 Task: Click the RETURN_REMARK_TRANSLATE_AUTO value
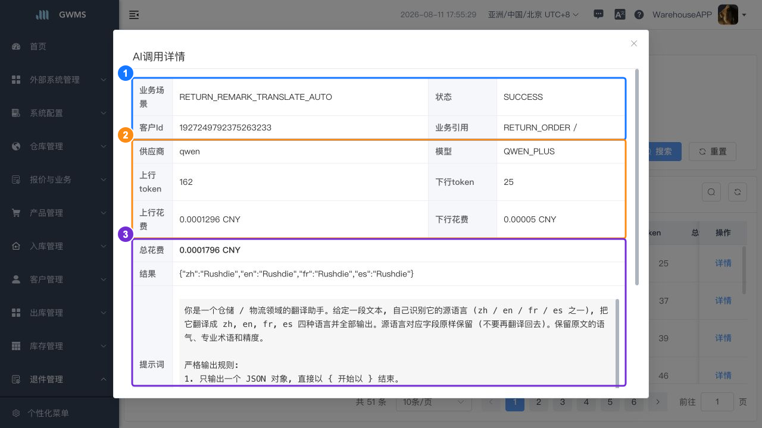pyautogui.click(x=256, y=97)
